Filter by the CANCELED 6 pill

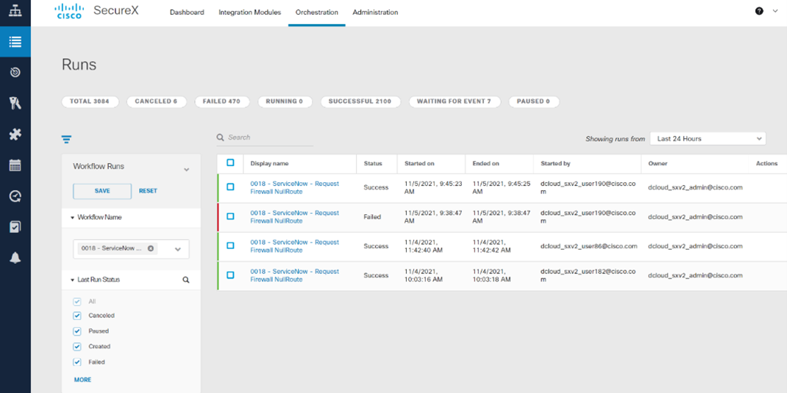click(156, 101)
